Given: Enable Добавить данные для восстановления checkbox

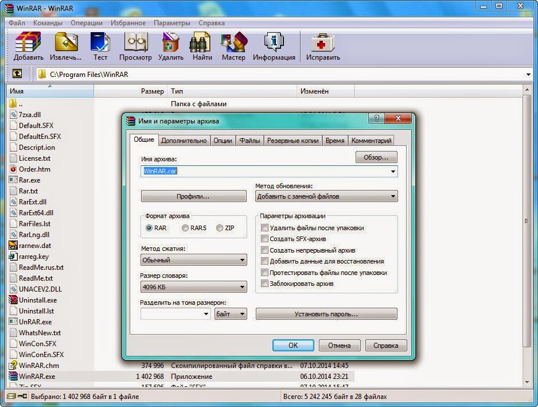Looking at the screenshot, I should tap(264, 261).
